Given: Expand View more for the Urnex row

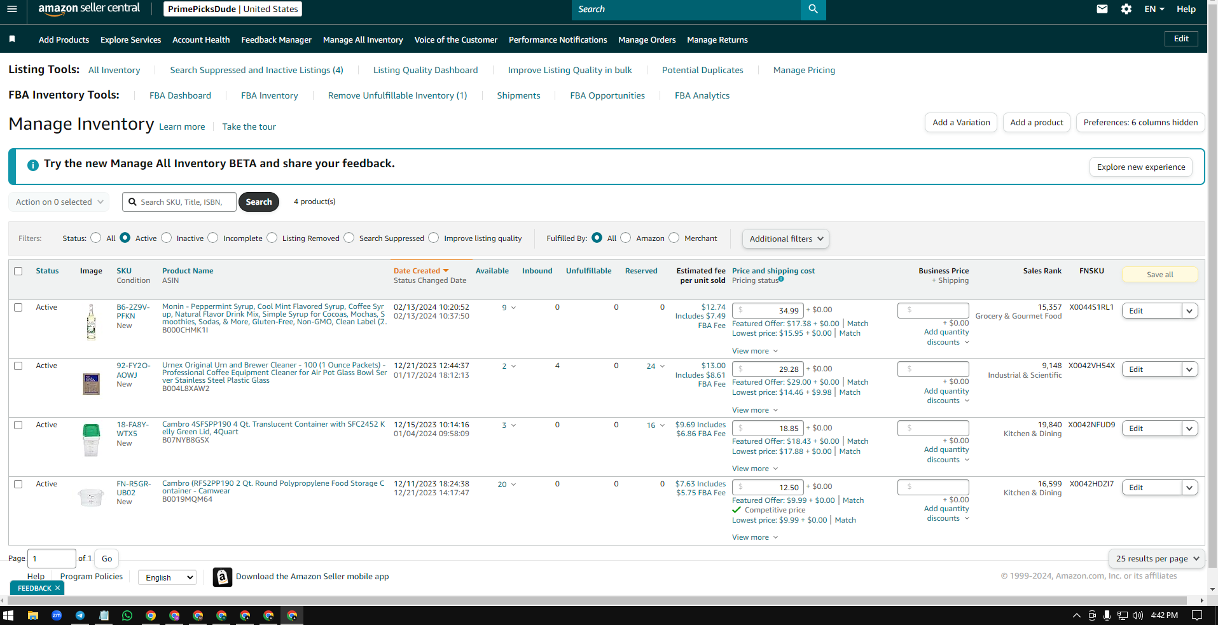Looking at the screenshot, I should point(755,410).
